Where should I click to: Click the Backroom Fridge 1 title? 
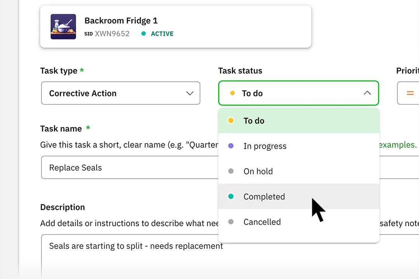pos(121,21)
